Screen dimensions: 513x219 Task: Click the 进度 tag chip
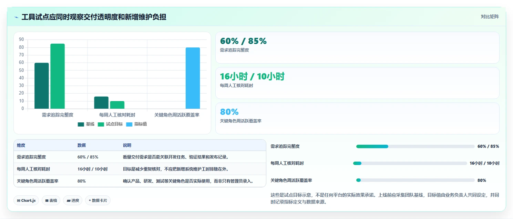point(73,200)
